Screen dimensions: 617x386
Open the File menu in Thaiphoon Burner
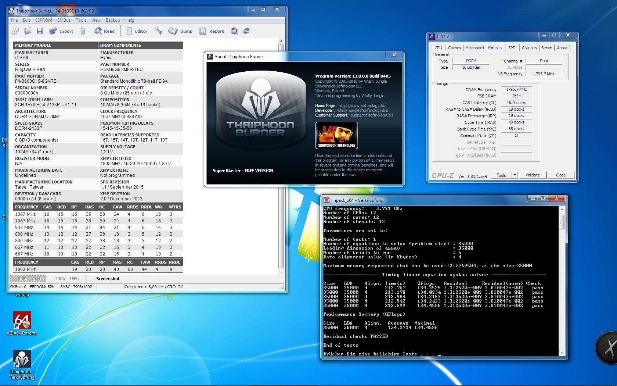14,20
